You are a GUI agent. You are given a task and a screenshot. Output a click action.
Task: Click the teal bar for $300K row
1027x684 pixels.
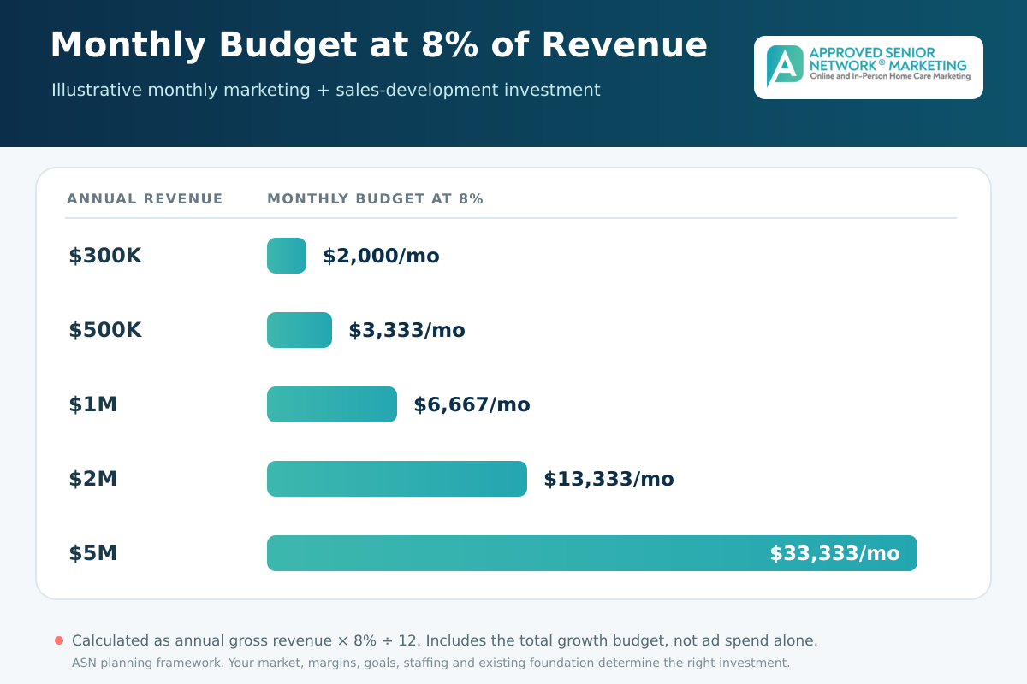[x=287, y=256]
